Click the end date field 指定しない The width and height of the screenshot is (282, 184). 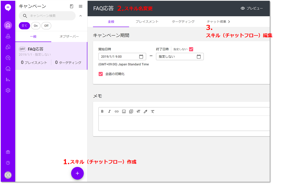point(180,57)
